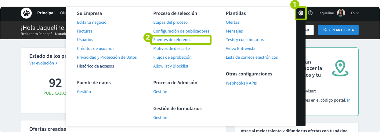The image size is (380, 132).
Task: Open the settings gear icon
Action: tap(301, 13)
